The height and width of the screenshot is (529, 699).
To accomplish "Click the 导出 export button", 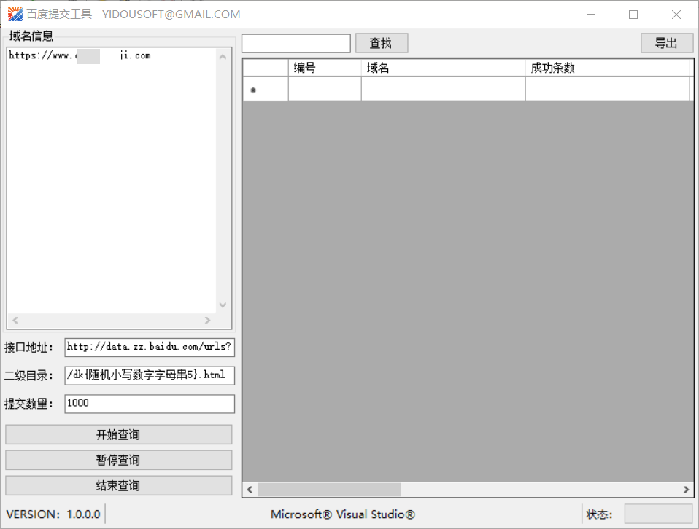I will [x=667, y=43].
